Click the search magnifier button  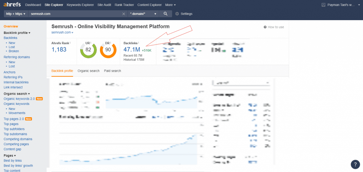[x=166, y=14]
